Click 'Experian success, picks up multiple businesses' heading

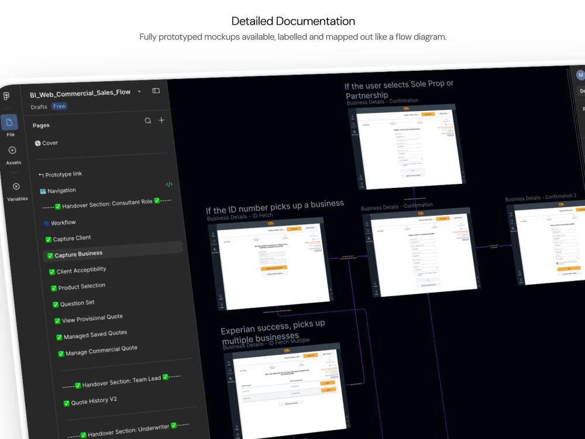click(x=273, y=331)
